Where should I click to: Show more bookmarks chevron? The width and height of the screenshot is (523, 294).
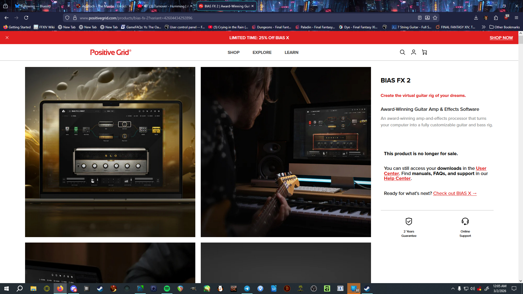click(484, 27)
